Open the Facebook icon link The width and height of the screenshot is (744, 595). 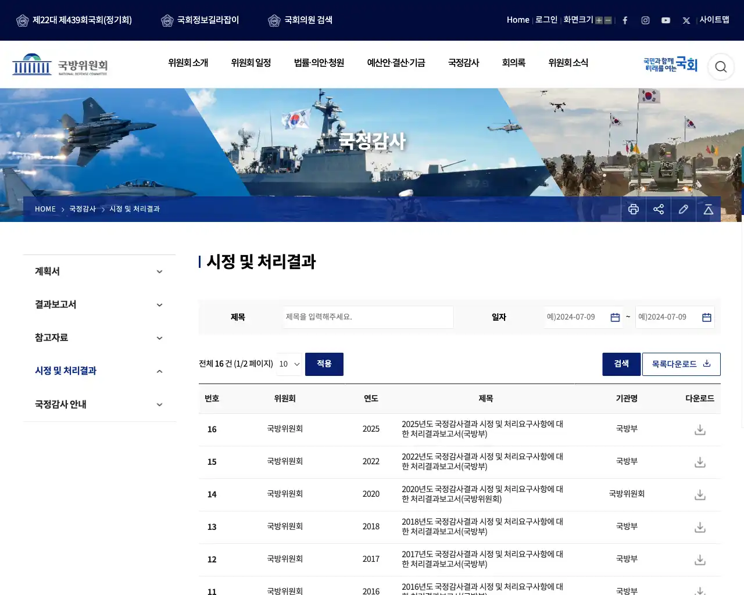click(x=625, y=20)
